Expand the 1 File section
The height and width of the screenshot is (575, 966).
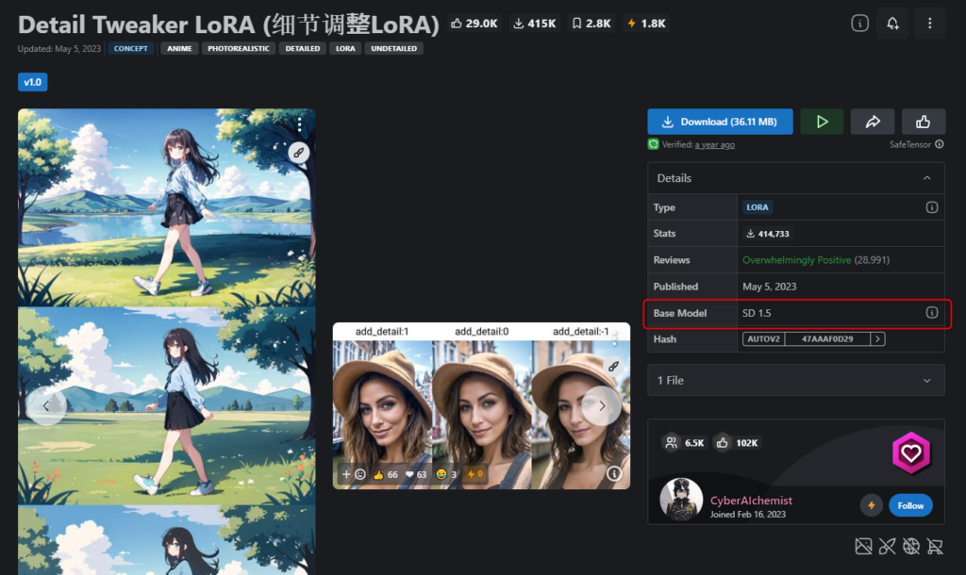click(796, 381)
